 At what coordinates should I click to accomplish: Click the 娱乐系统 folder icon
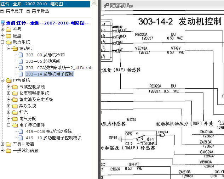point(15,106)
